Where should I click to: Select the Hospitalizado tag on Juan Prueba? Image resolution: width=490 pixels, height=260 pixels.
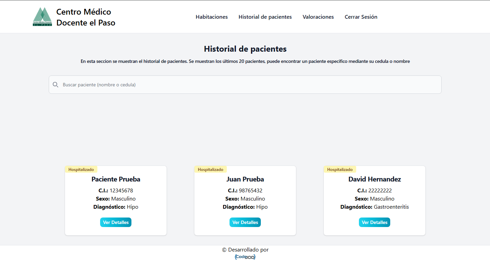(x=210, y=169)
